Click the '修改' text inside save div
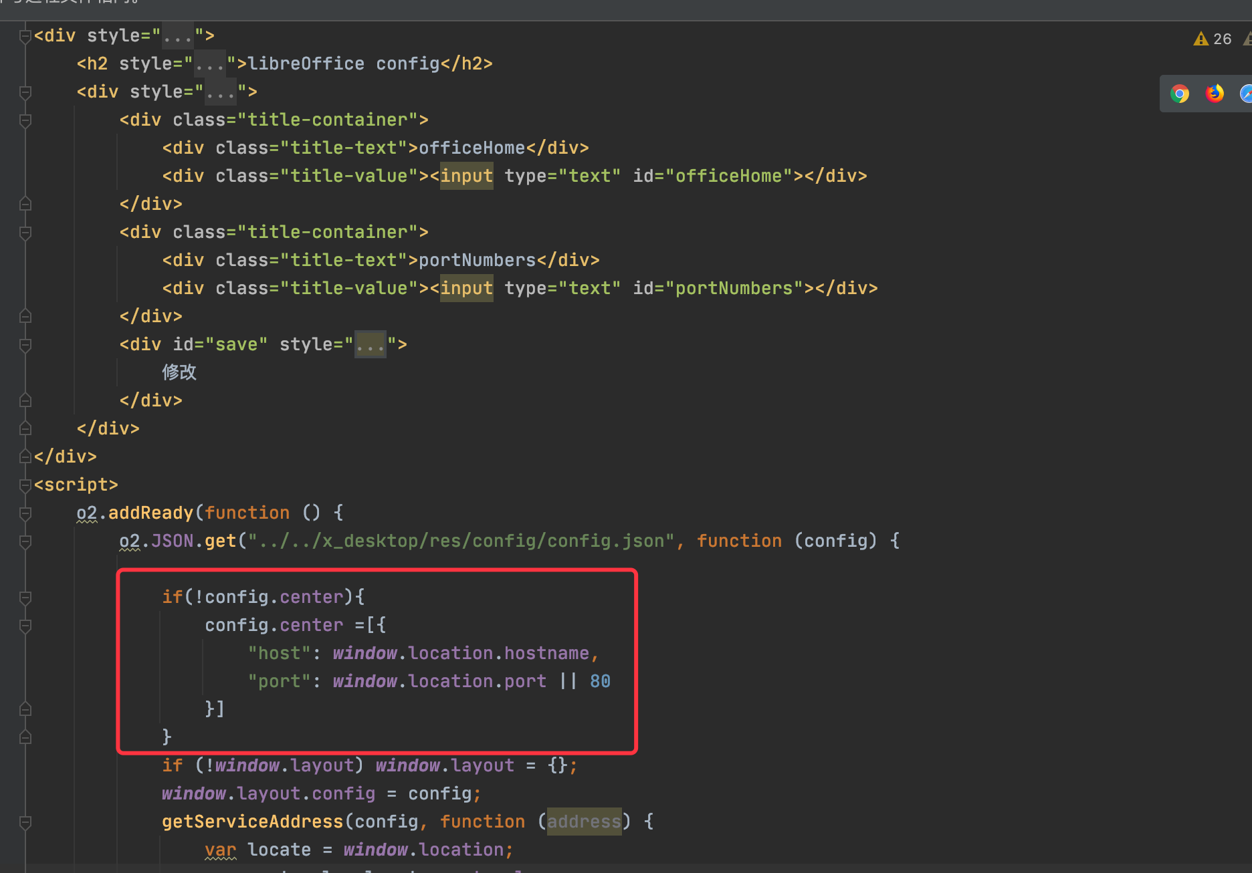Viewport: 1252px width, 873px height. click(x=179, y=372)
